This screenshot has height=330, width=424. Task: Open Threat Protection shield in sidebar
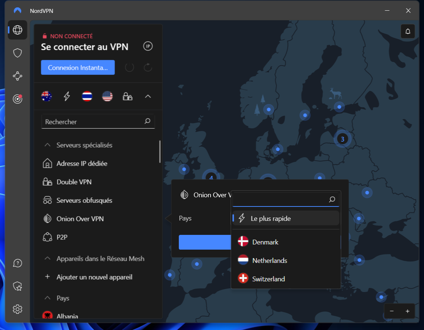click(x=17, y=53)
